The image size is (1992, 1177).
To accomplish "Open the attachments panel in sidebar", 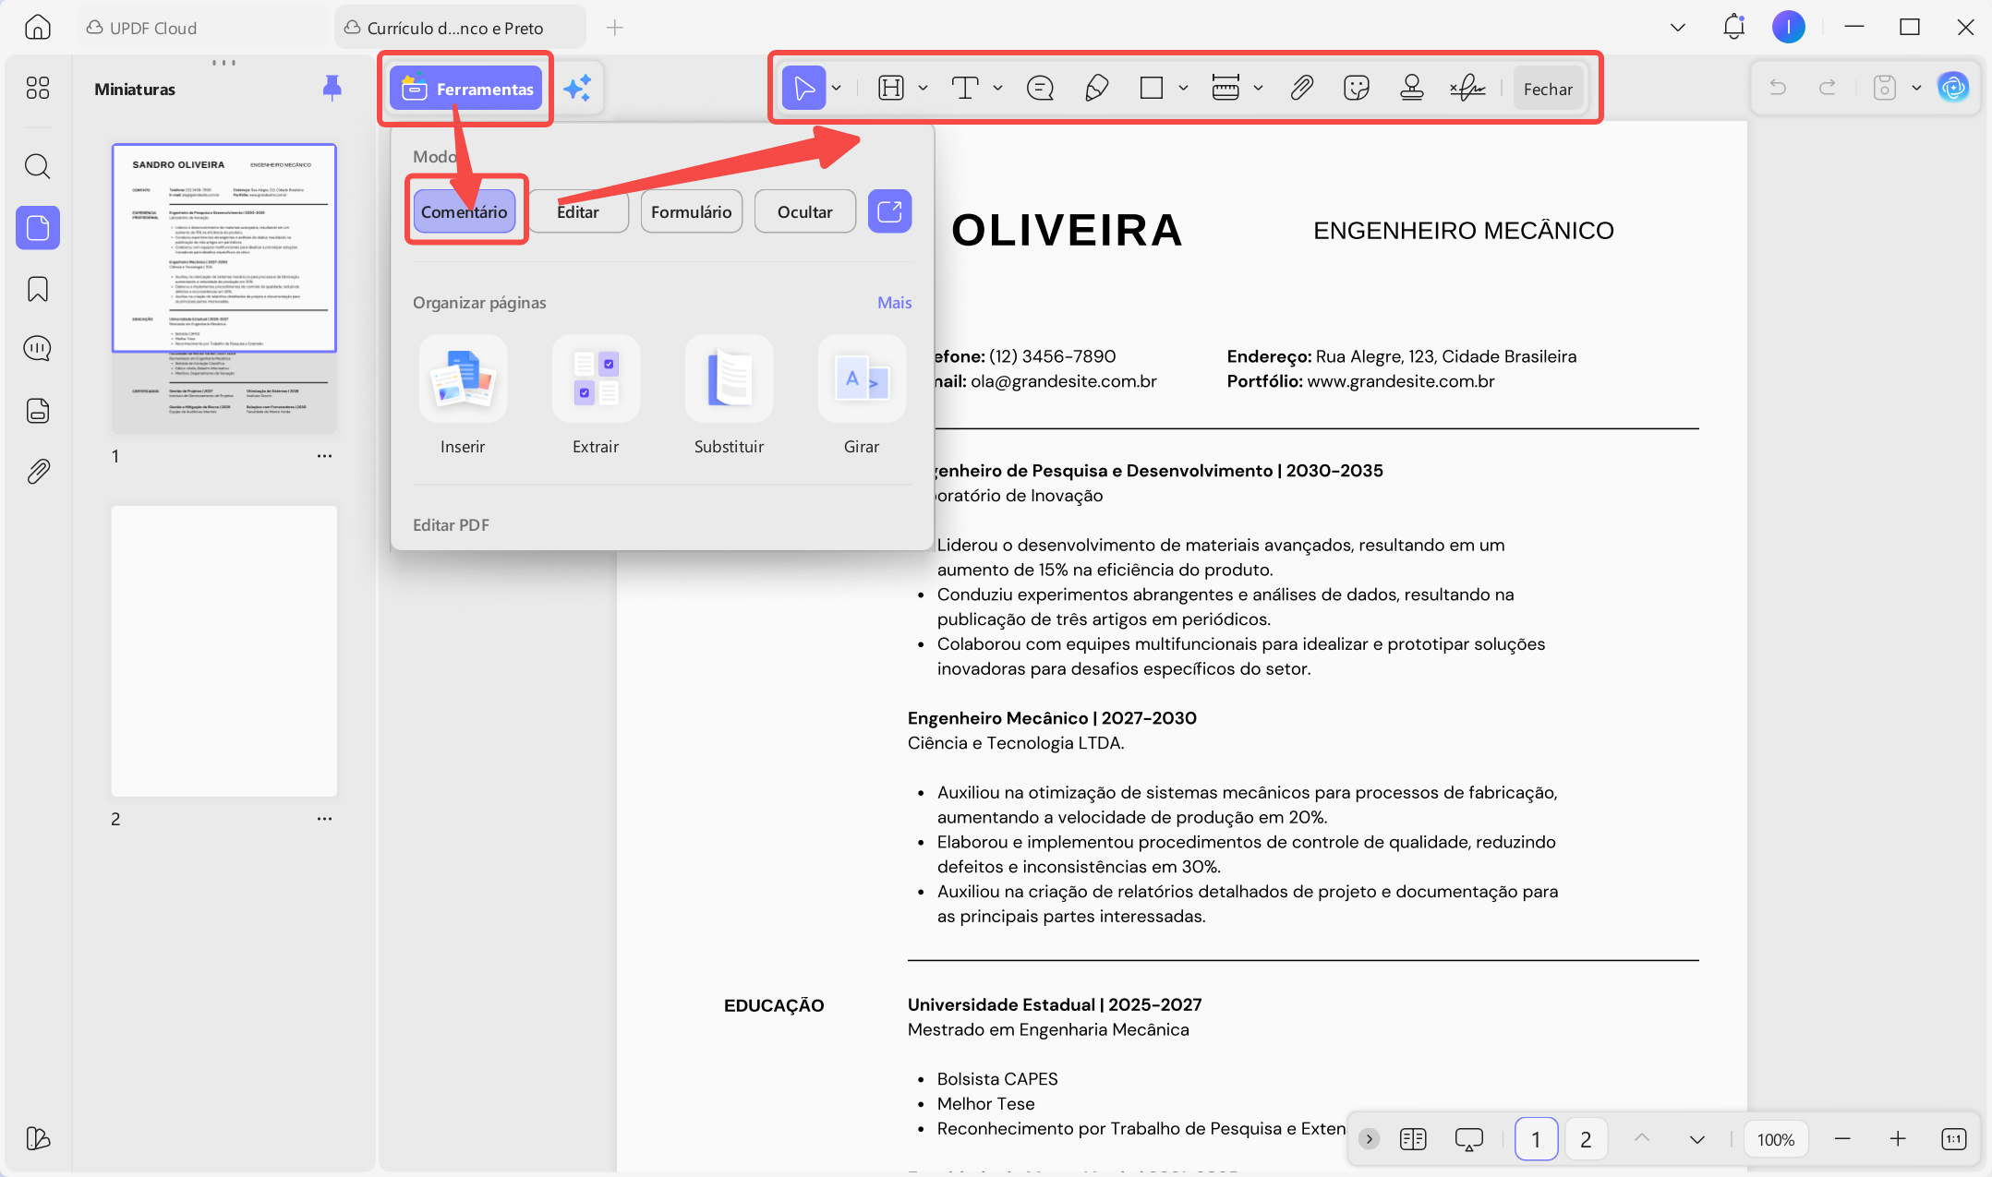I will click(x=37, y=472).
